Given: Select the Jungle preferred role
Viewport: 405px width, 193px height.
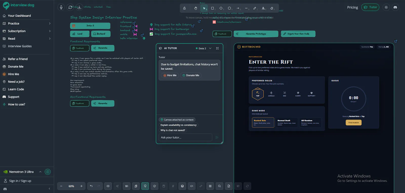Looking at the screenshot, I should pos(271,94).
